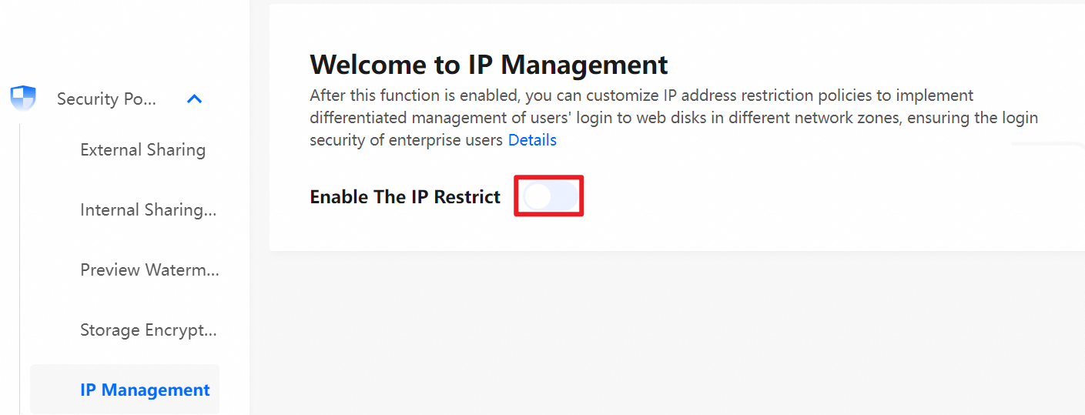Enable the IP Restrict toggle switch

pyautogui.click(x=549, y=196)
